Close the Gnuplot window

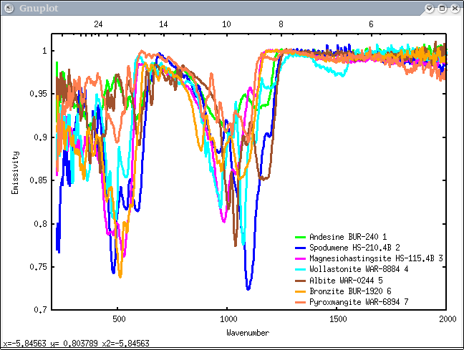(x=455, y=9)
